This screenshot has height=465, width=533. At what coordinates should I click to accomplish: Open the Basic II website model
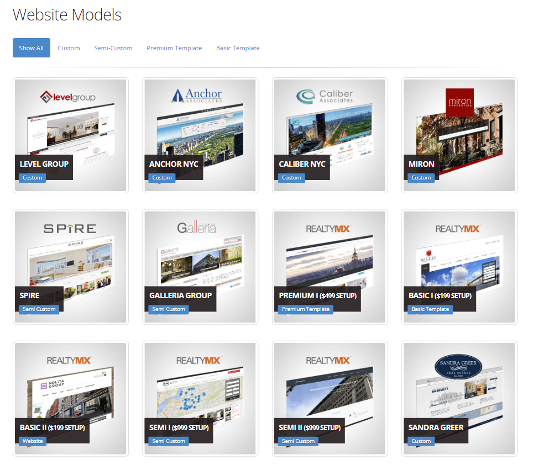[70, 387]
